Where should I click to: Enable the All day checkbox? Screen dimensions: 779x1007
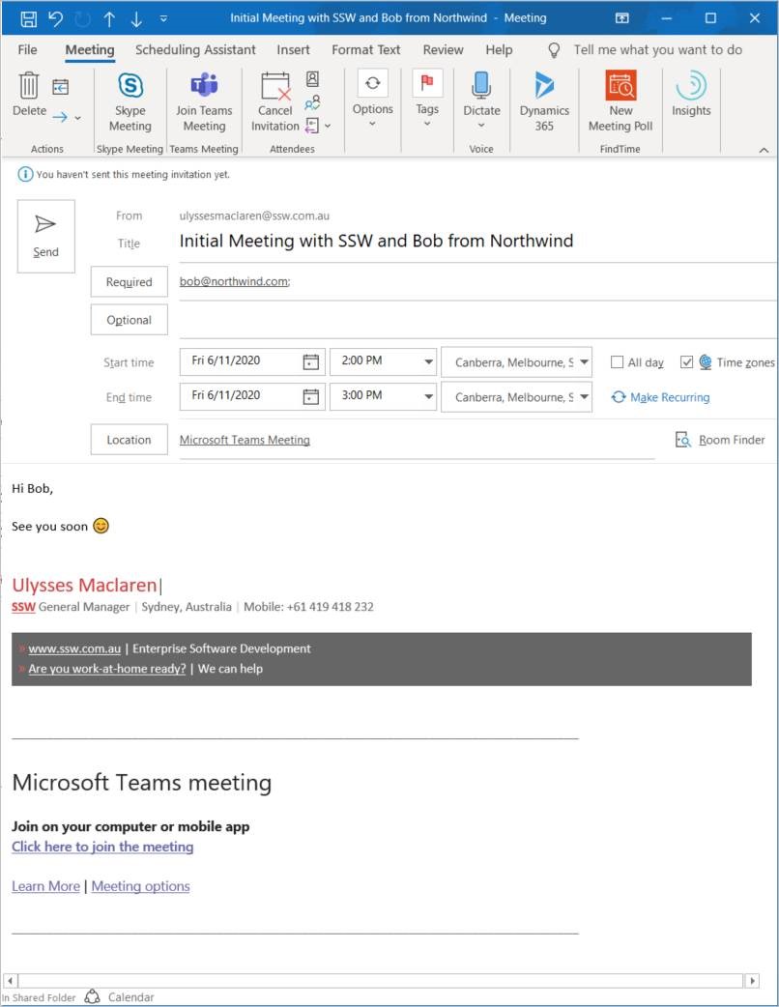click(618, 362)
